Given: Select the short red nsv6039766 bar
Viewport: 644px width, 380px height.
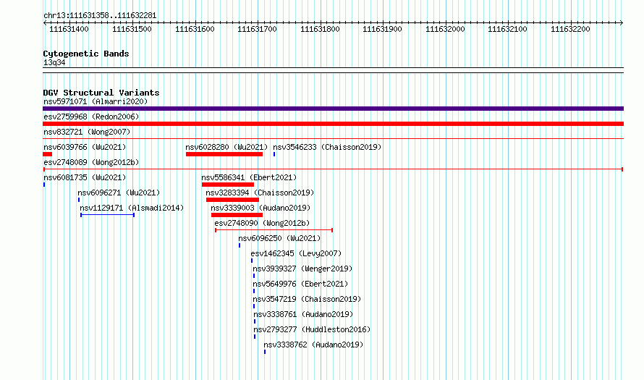Looking at the screenshot, I should tap(47, 154).
